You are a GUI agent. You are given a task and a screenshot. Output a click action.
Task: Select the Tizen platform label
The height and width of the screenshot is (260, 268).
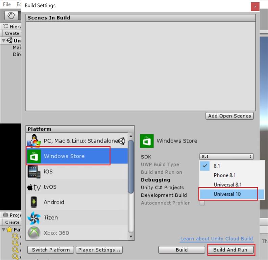pyautogui.click(x=51, y=218)
